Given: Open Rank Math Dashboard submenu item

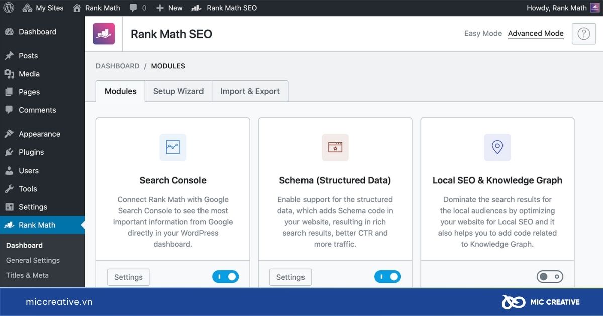Looking at the screenshot, I should pyautogui.click(x=24, y=245).
